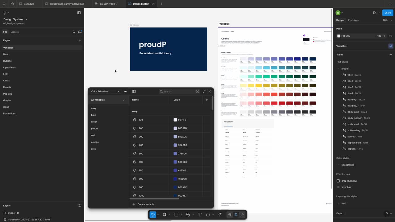The height and width of the screenshot is (222, 395).
Task: Click the variables Search field
Action: click(x=177, y=92)
